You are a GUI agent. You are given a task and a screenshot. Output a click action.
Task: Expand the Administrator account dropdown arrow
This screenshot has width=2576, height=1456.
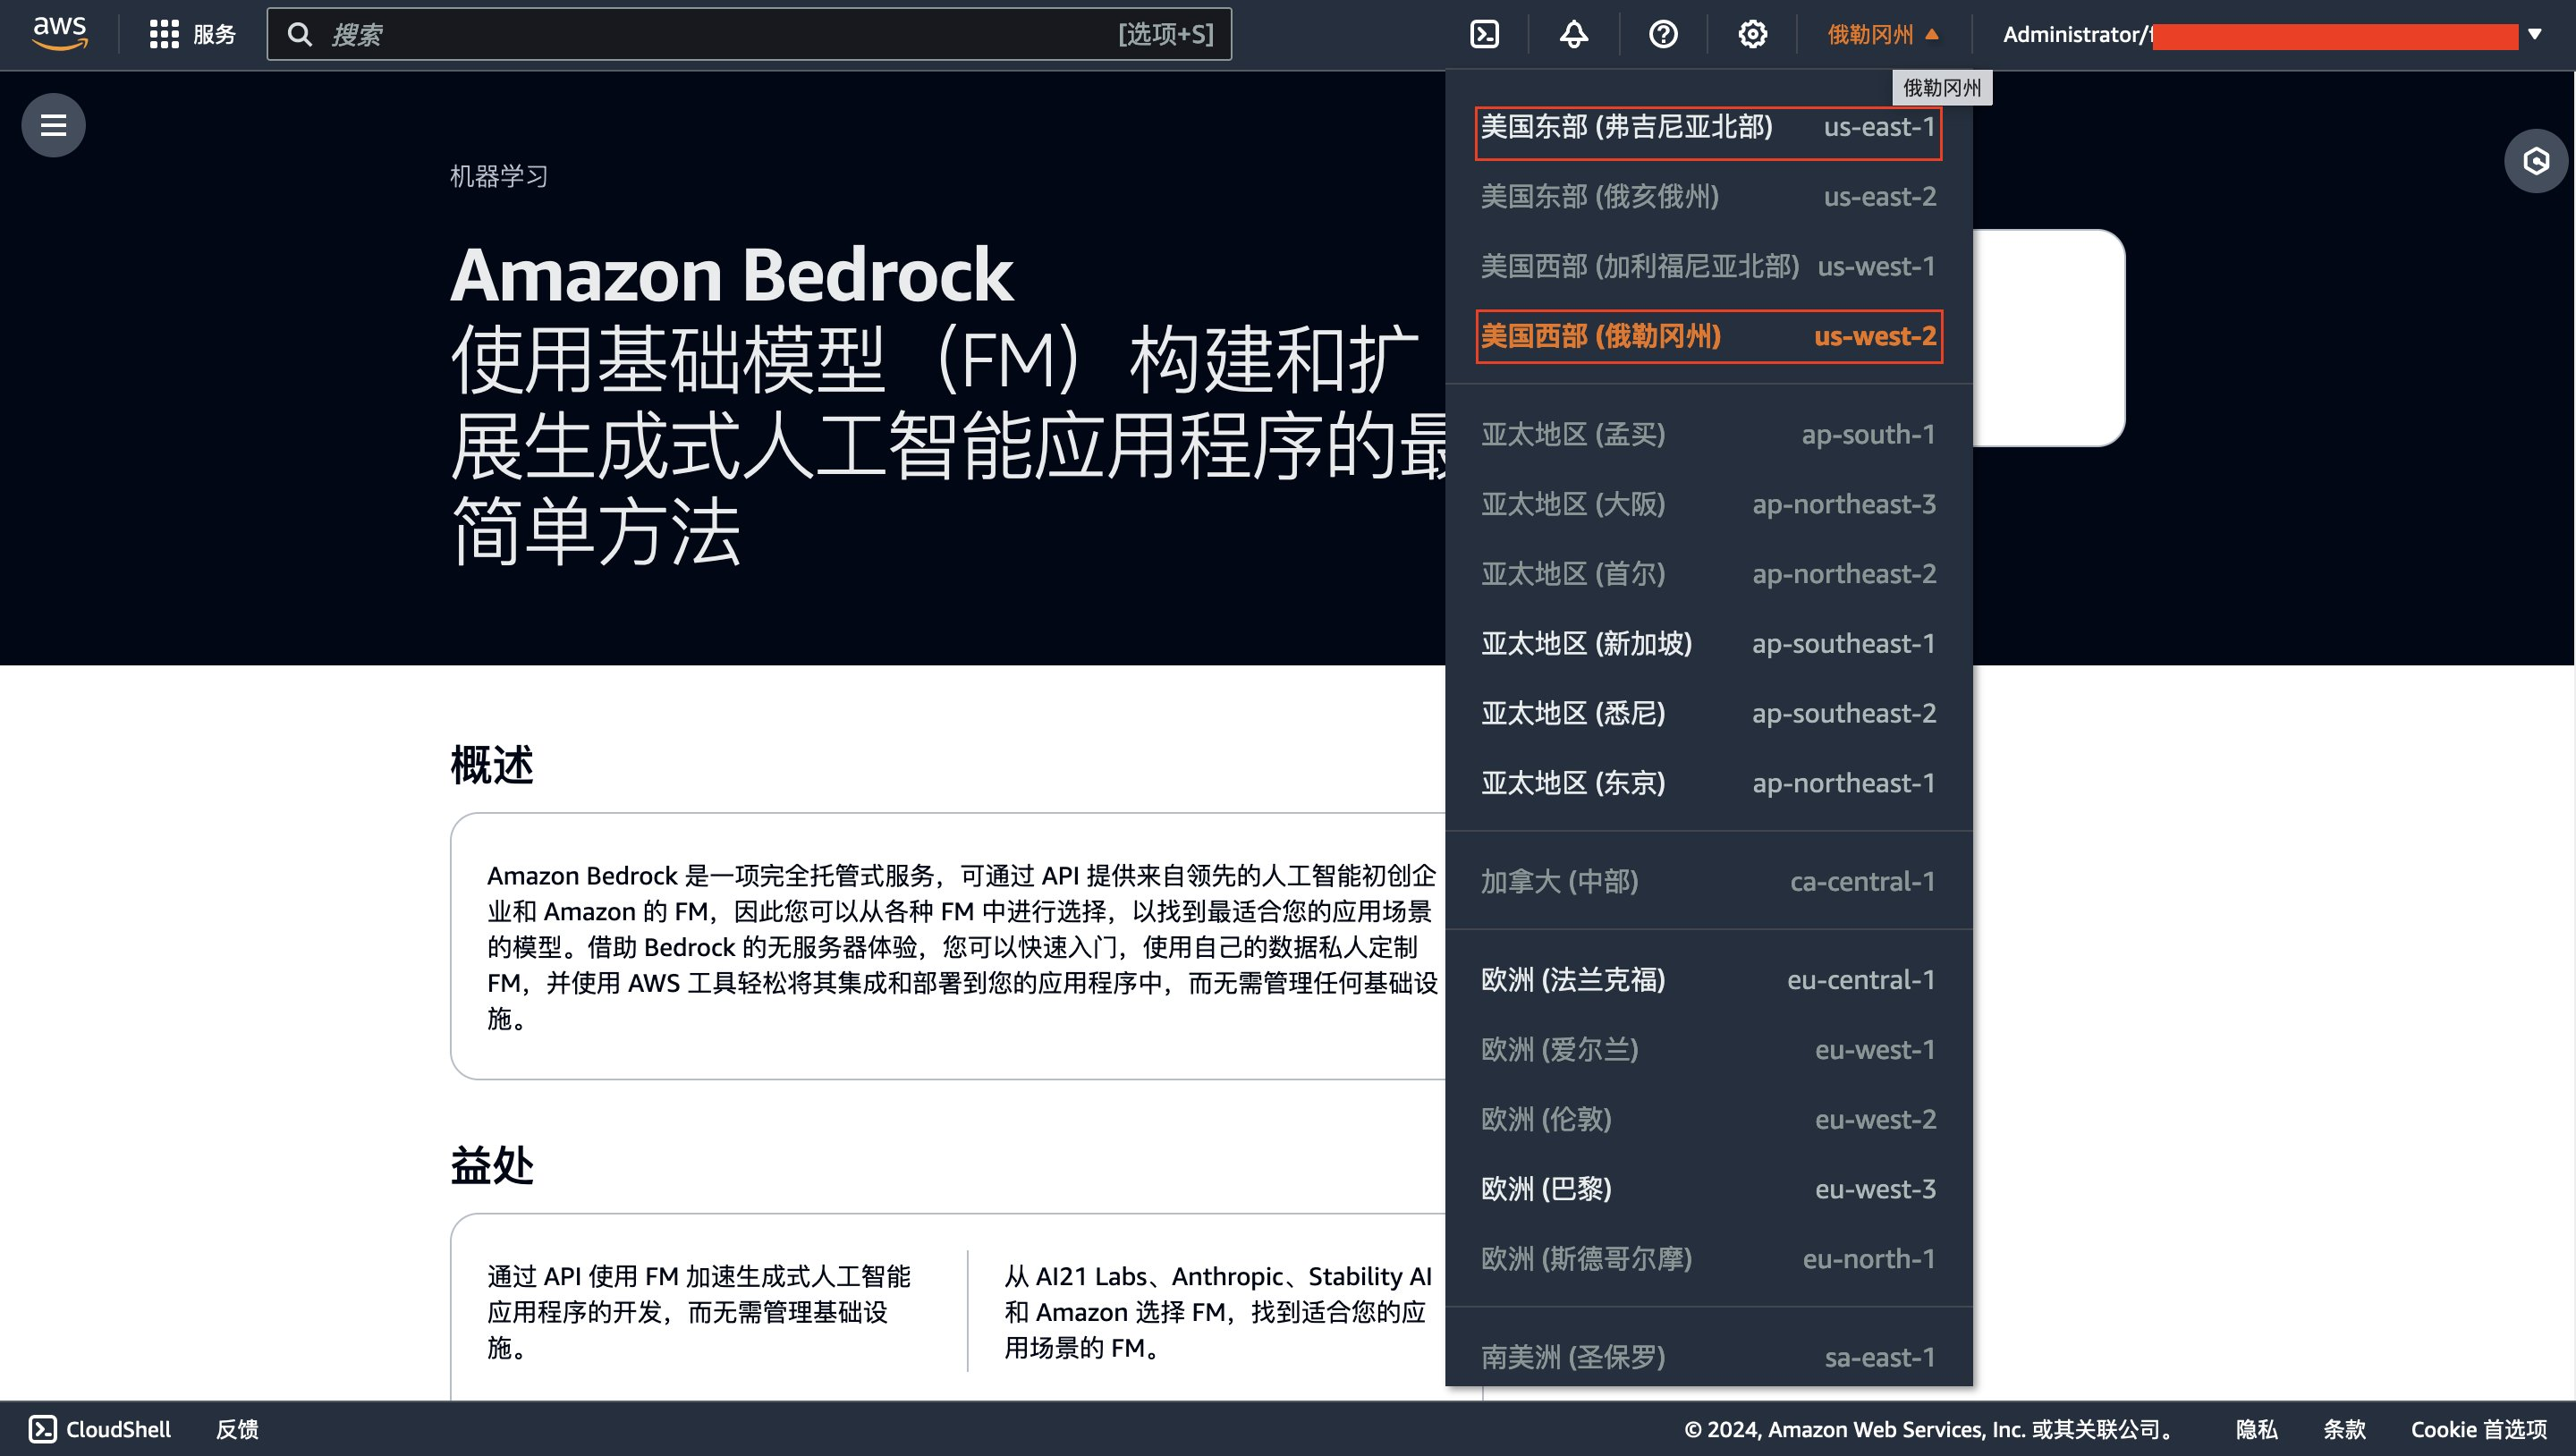[2534, 34]
